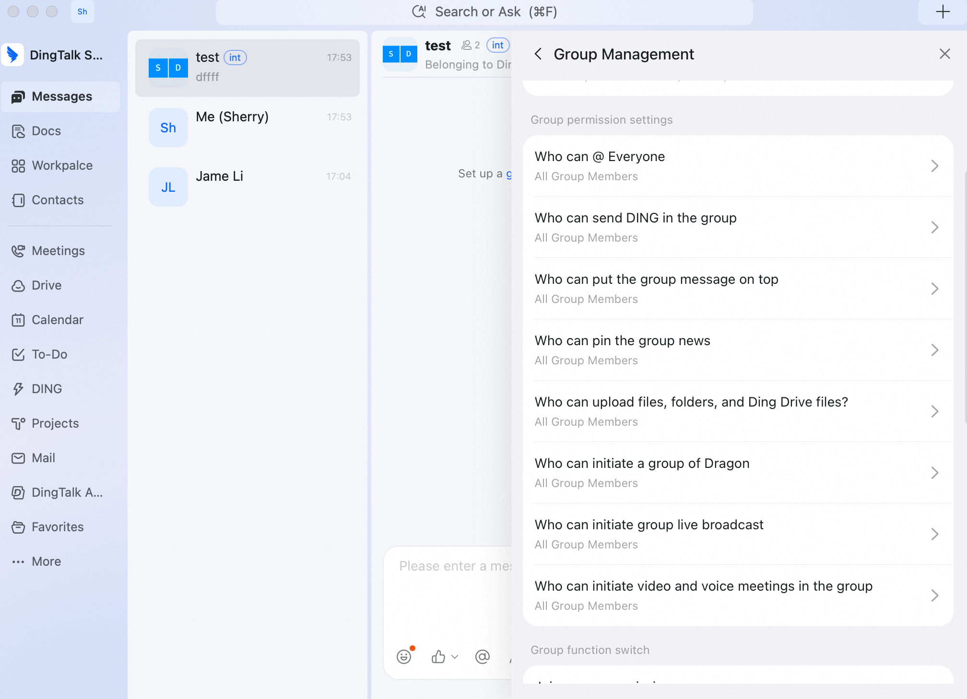Click the Docs document icon
Screen dimensions: 967x699
pos(18,131)
